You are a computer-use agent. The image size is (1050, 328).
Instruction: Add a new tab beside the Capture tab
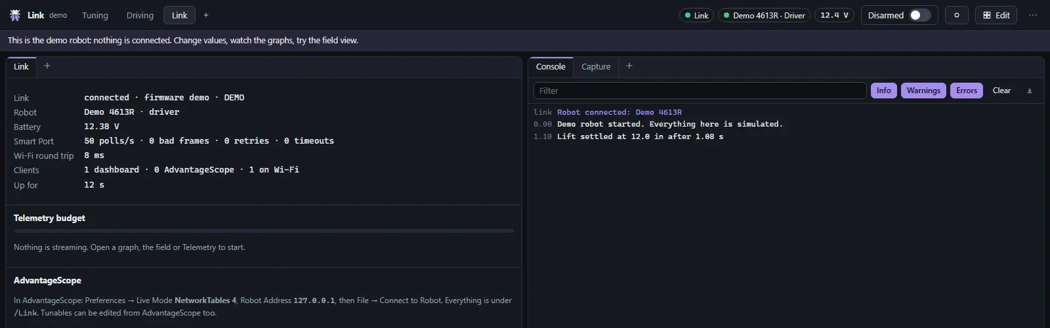click(x=629, y=66)
